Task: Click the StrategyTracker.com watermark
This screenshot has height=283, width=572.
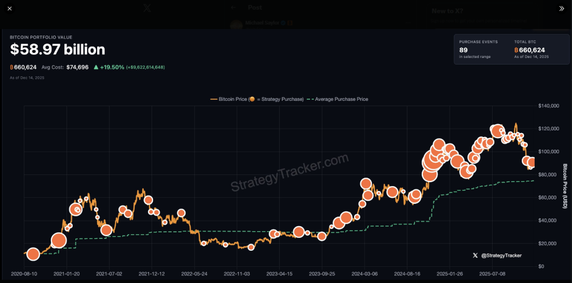Action: (290, 173)
